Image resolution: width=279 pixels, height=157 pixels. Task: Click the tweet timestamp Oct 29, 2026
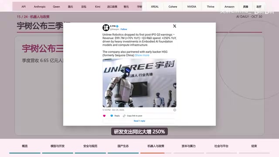pyautogui.click(x=113, y=110)
